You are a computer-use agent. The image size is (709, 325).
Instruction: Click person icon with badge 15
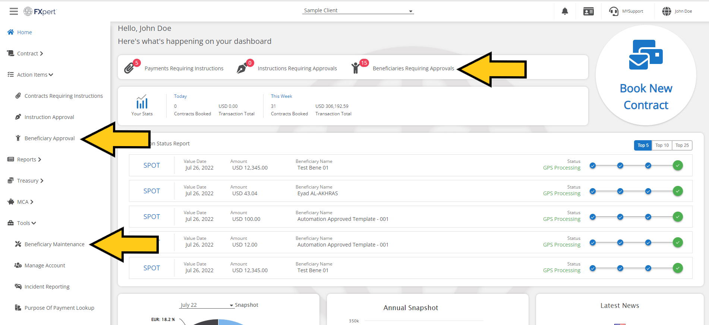click(x=356, y=68)
